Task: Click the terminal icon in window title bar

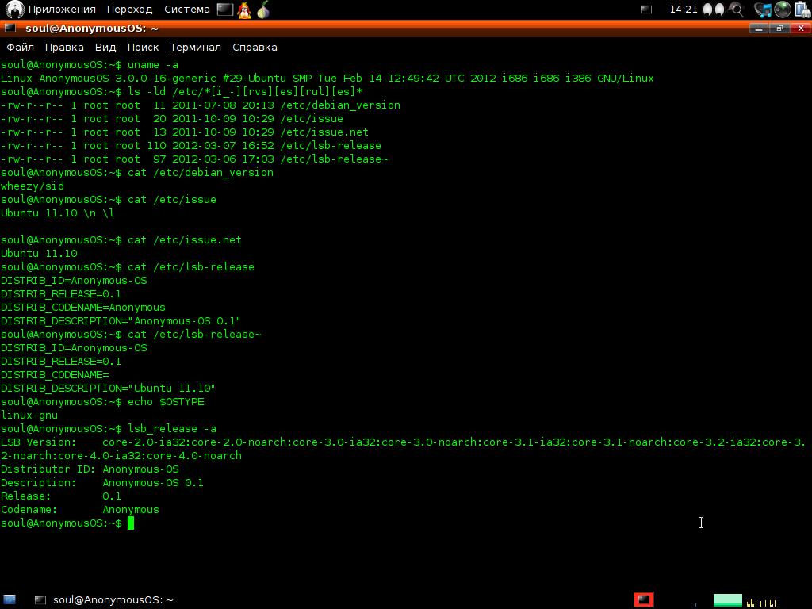Action: (x=10, y=29)
